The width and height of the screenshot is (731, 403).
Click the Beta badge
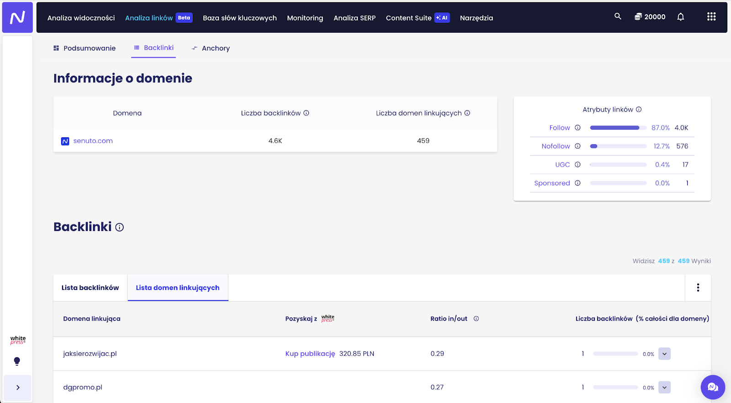pyautogui.click(x=184, y=18)
